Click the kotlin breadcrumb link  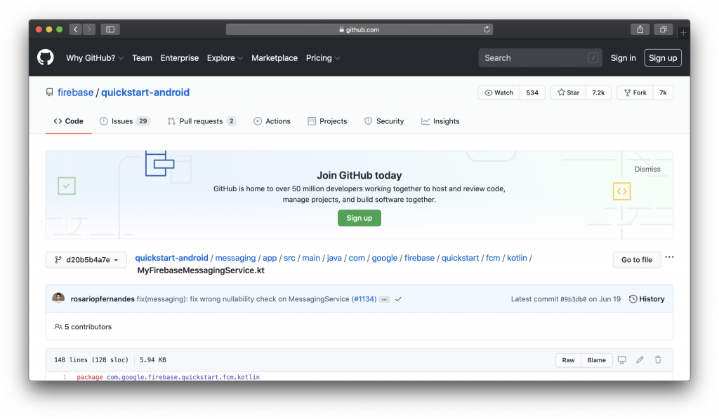point(517,258)
